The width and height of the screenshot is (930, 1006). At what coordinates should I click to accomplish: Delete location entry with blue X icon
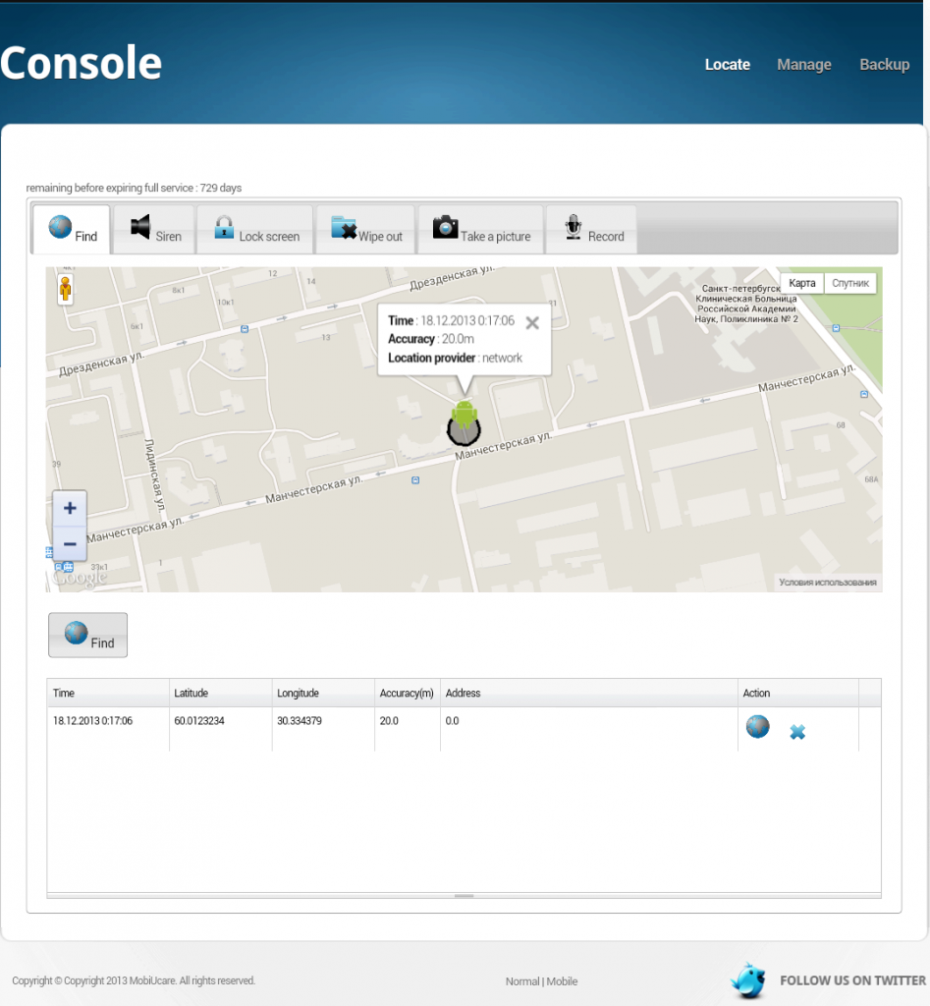click(797, 732)
